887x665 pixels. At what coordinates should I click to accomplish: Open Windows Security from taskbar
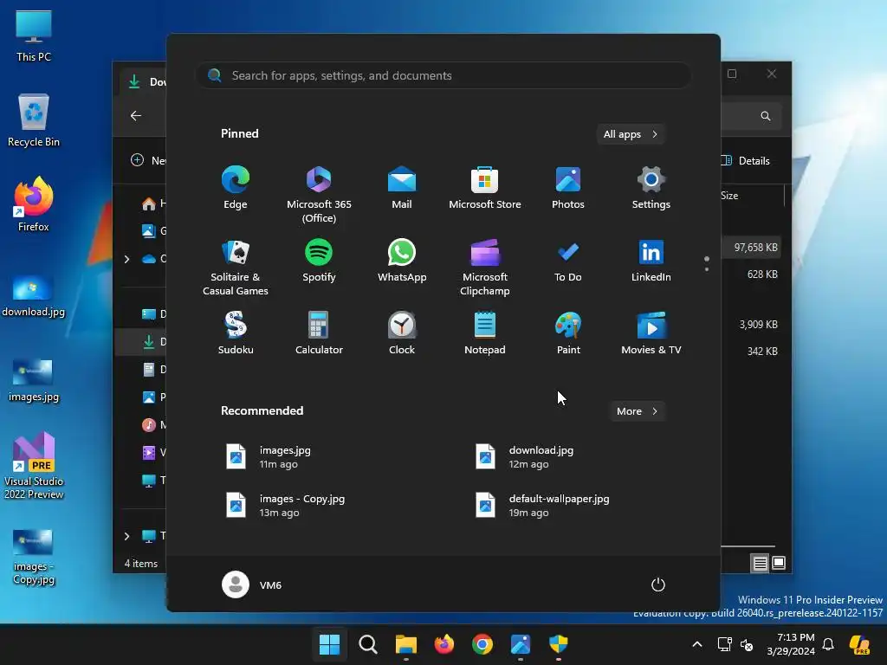point(559,644)
